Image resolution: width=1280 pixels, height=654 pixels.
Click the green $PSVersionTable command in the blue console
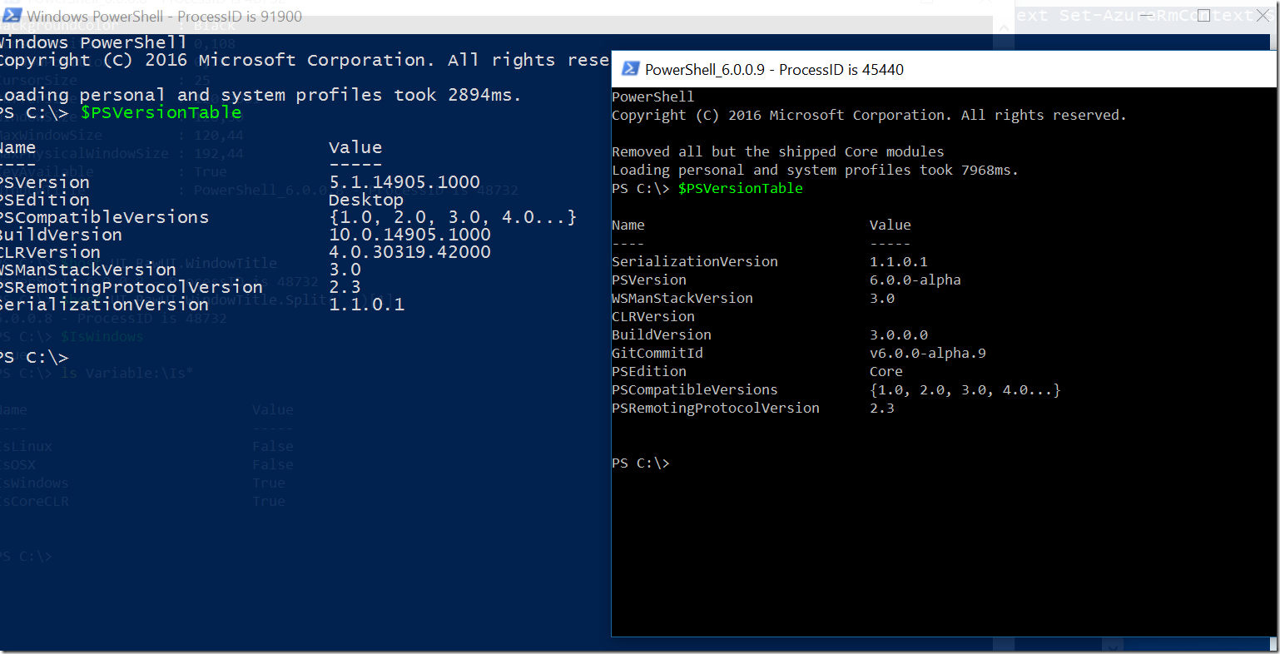coord(161,112)
